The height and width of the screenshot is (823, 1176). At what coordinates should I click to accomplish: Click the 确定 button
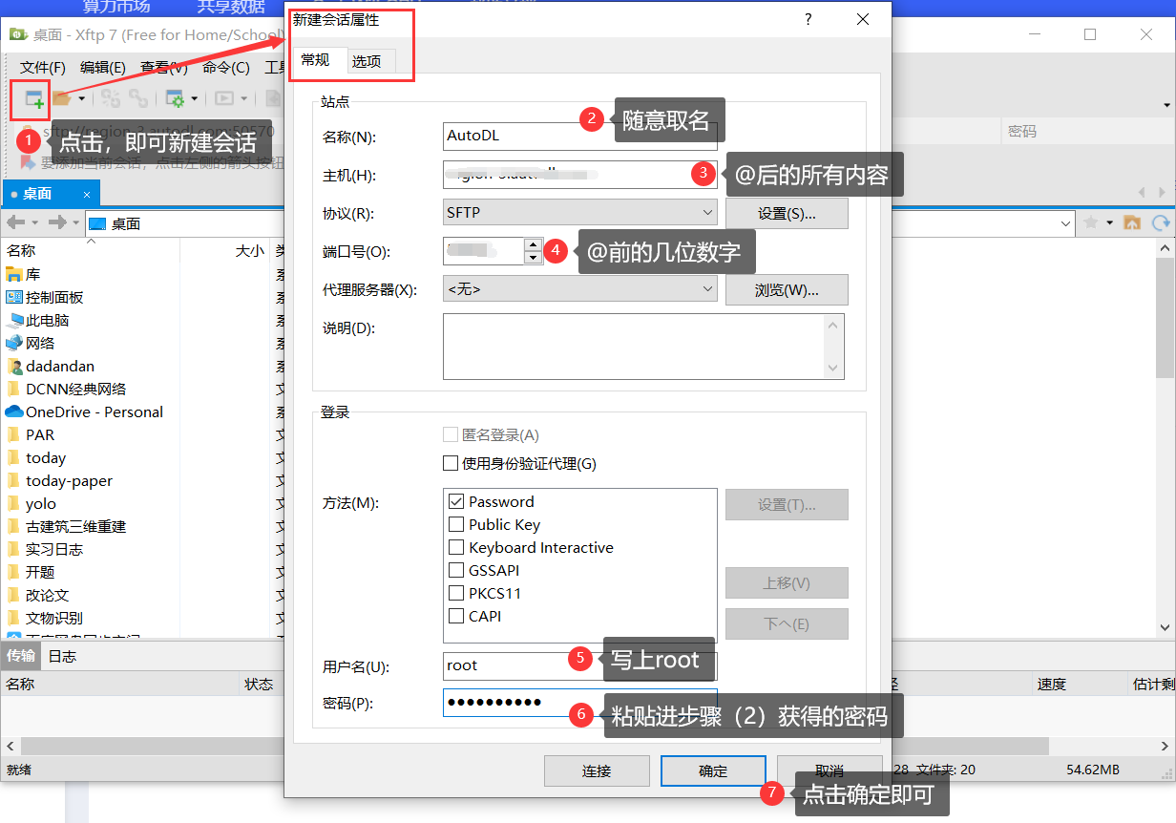pyautogui.click(x=713, y=771)
